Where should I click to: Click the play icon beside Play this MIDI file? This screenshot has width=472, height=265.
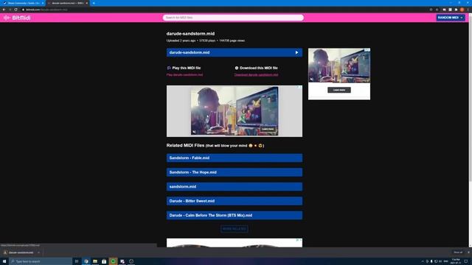point(169,68)
